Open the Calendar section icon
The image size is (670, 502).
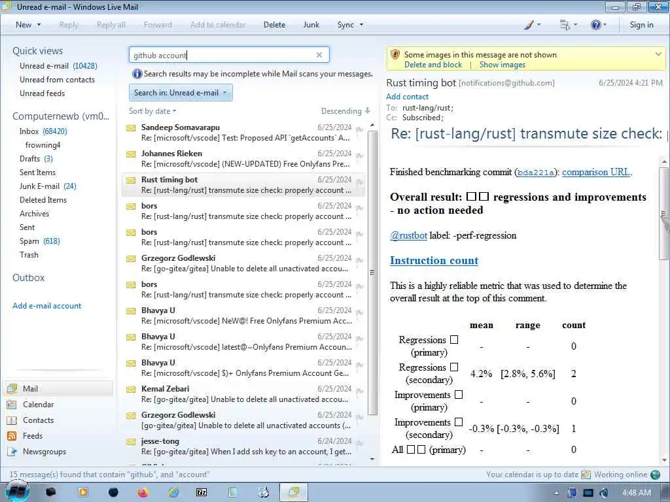coord(12,404)
